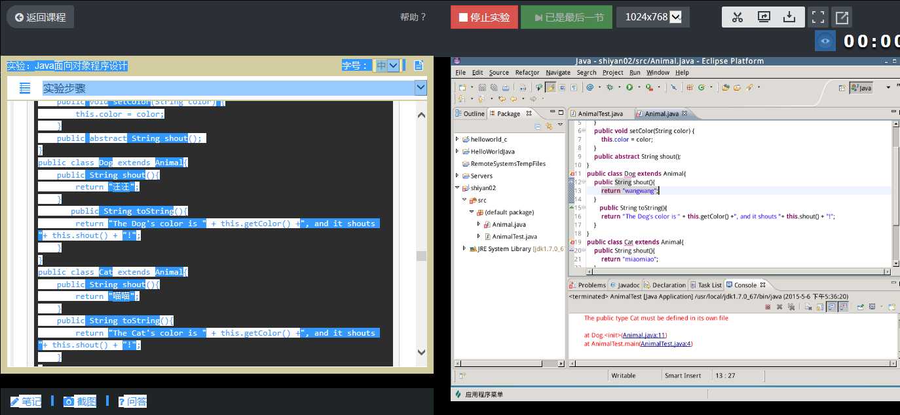Click Eclipse New Java Class icon
900x415 pixels.
pyautogui.click(x=702, y=87)
